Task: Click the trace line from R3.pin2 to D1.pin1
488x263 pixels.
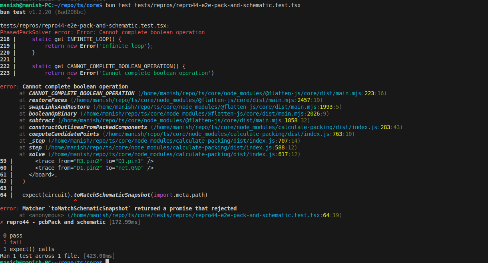Action: (x=94, y=161)
